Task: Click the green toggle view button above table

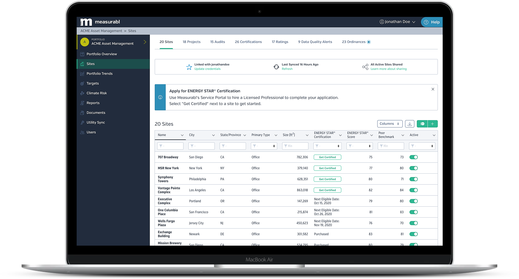Action: (422, 124)
